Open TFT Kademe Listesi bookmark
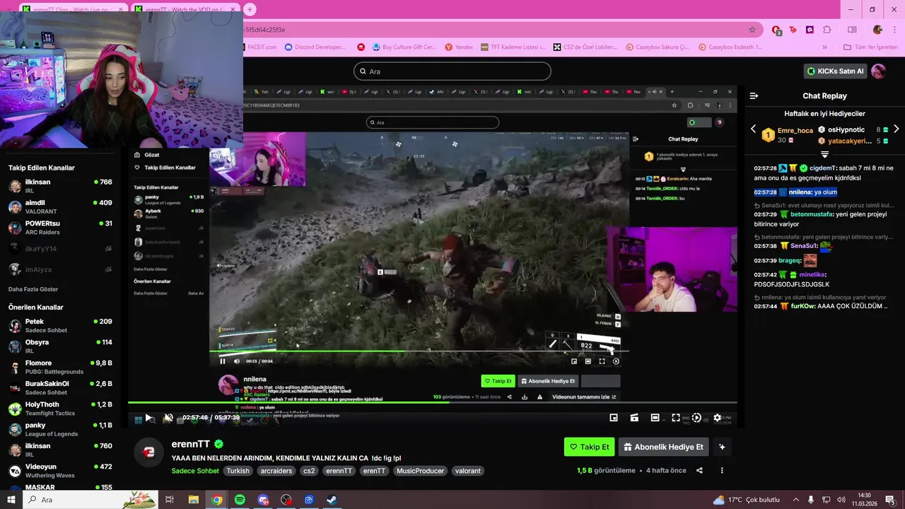905x509 pixels. click(513, 47)
